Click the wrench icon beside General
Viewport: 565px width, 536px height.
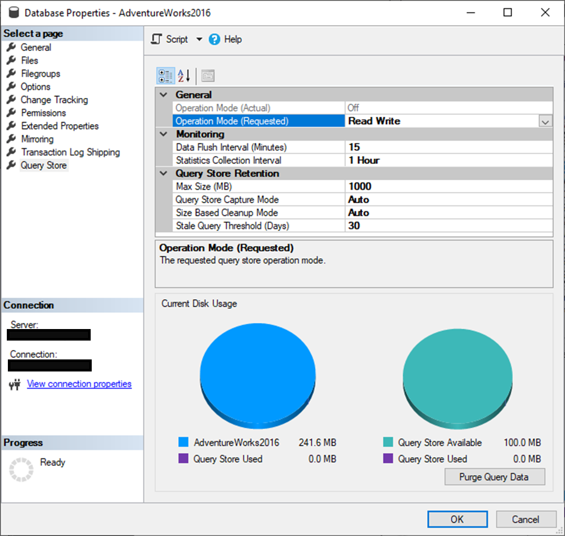point(12,47)
